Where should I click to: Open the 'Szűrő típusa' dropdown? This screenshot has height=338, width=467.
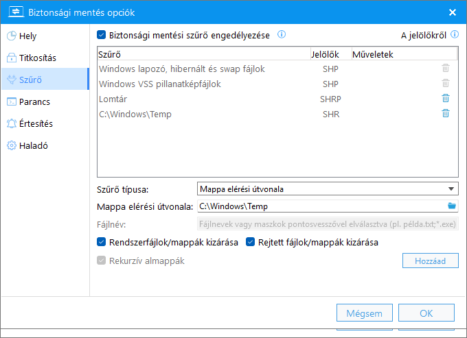point(328,189)
